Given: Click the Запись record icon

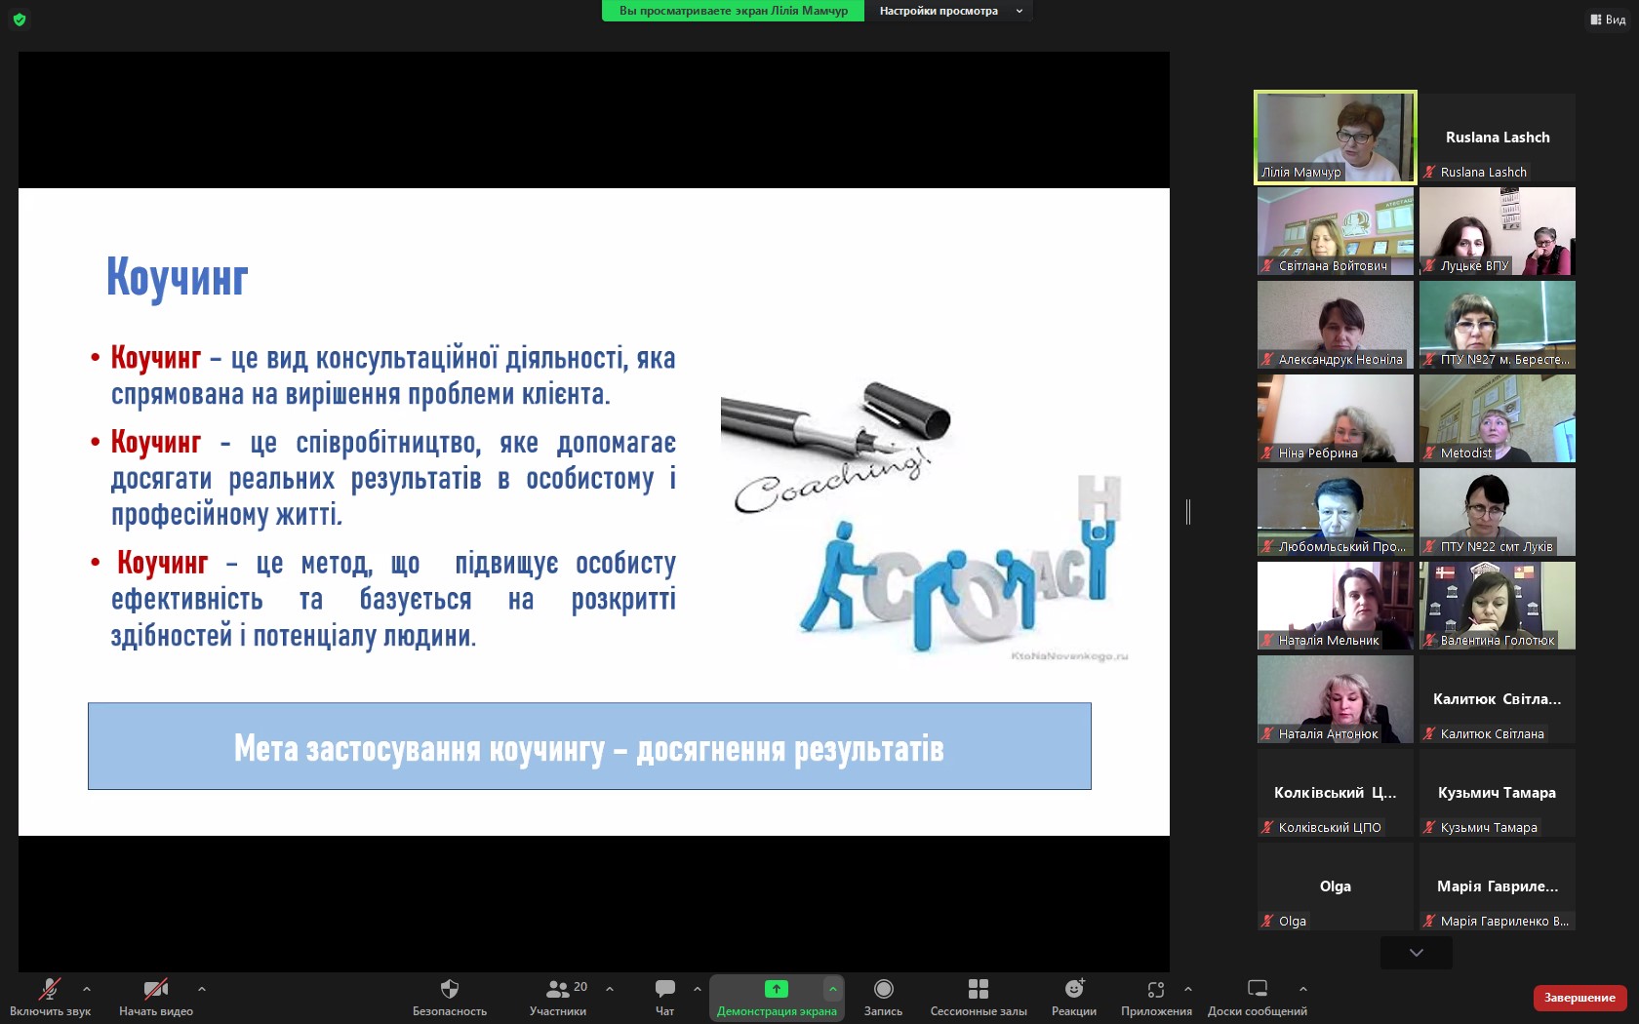Looking at the screenshot, I should [883, 990].
